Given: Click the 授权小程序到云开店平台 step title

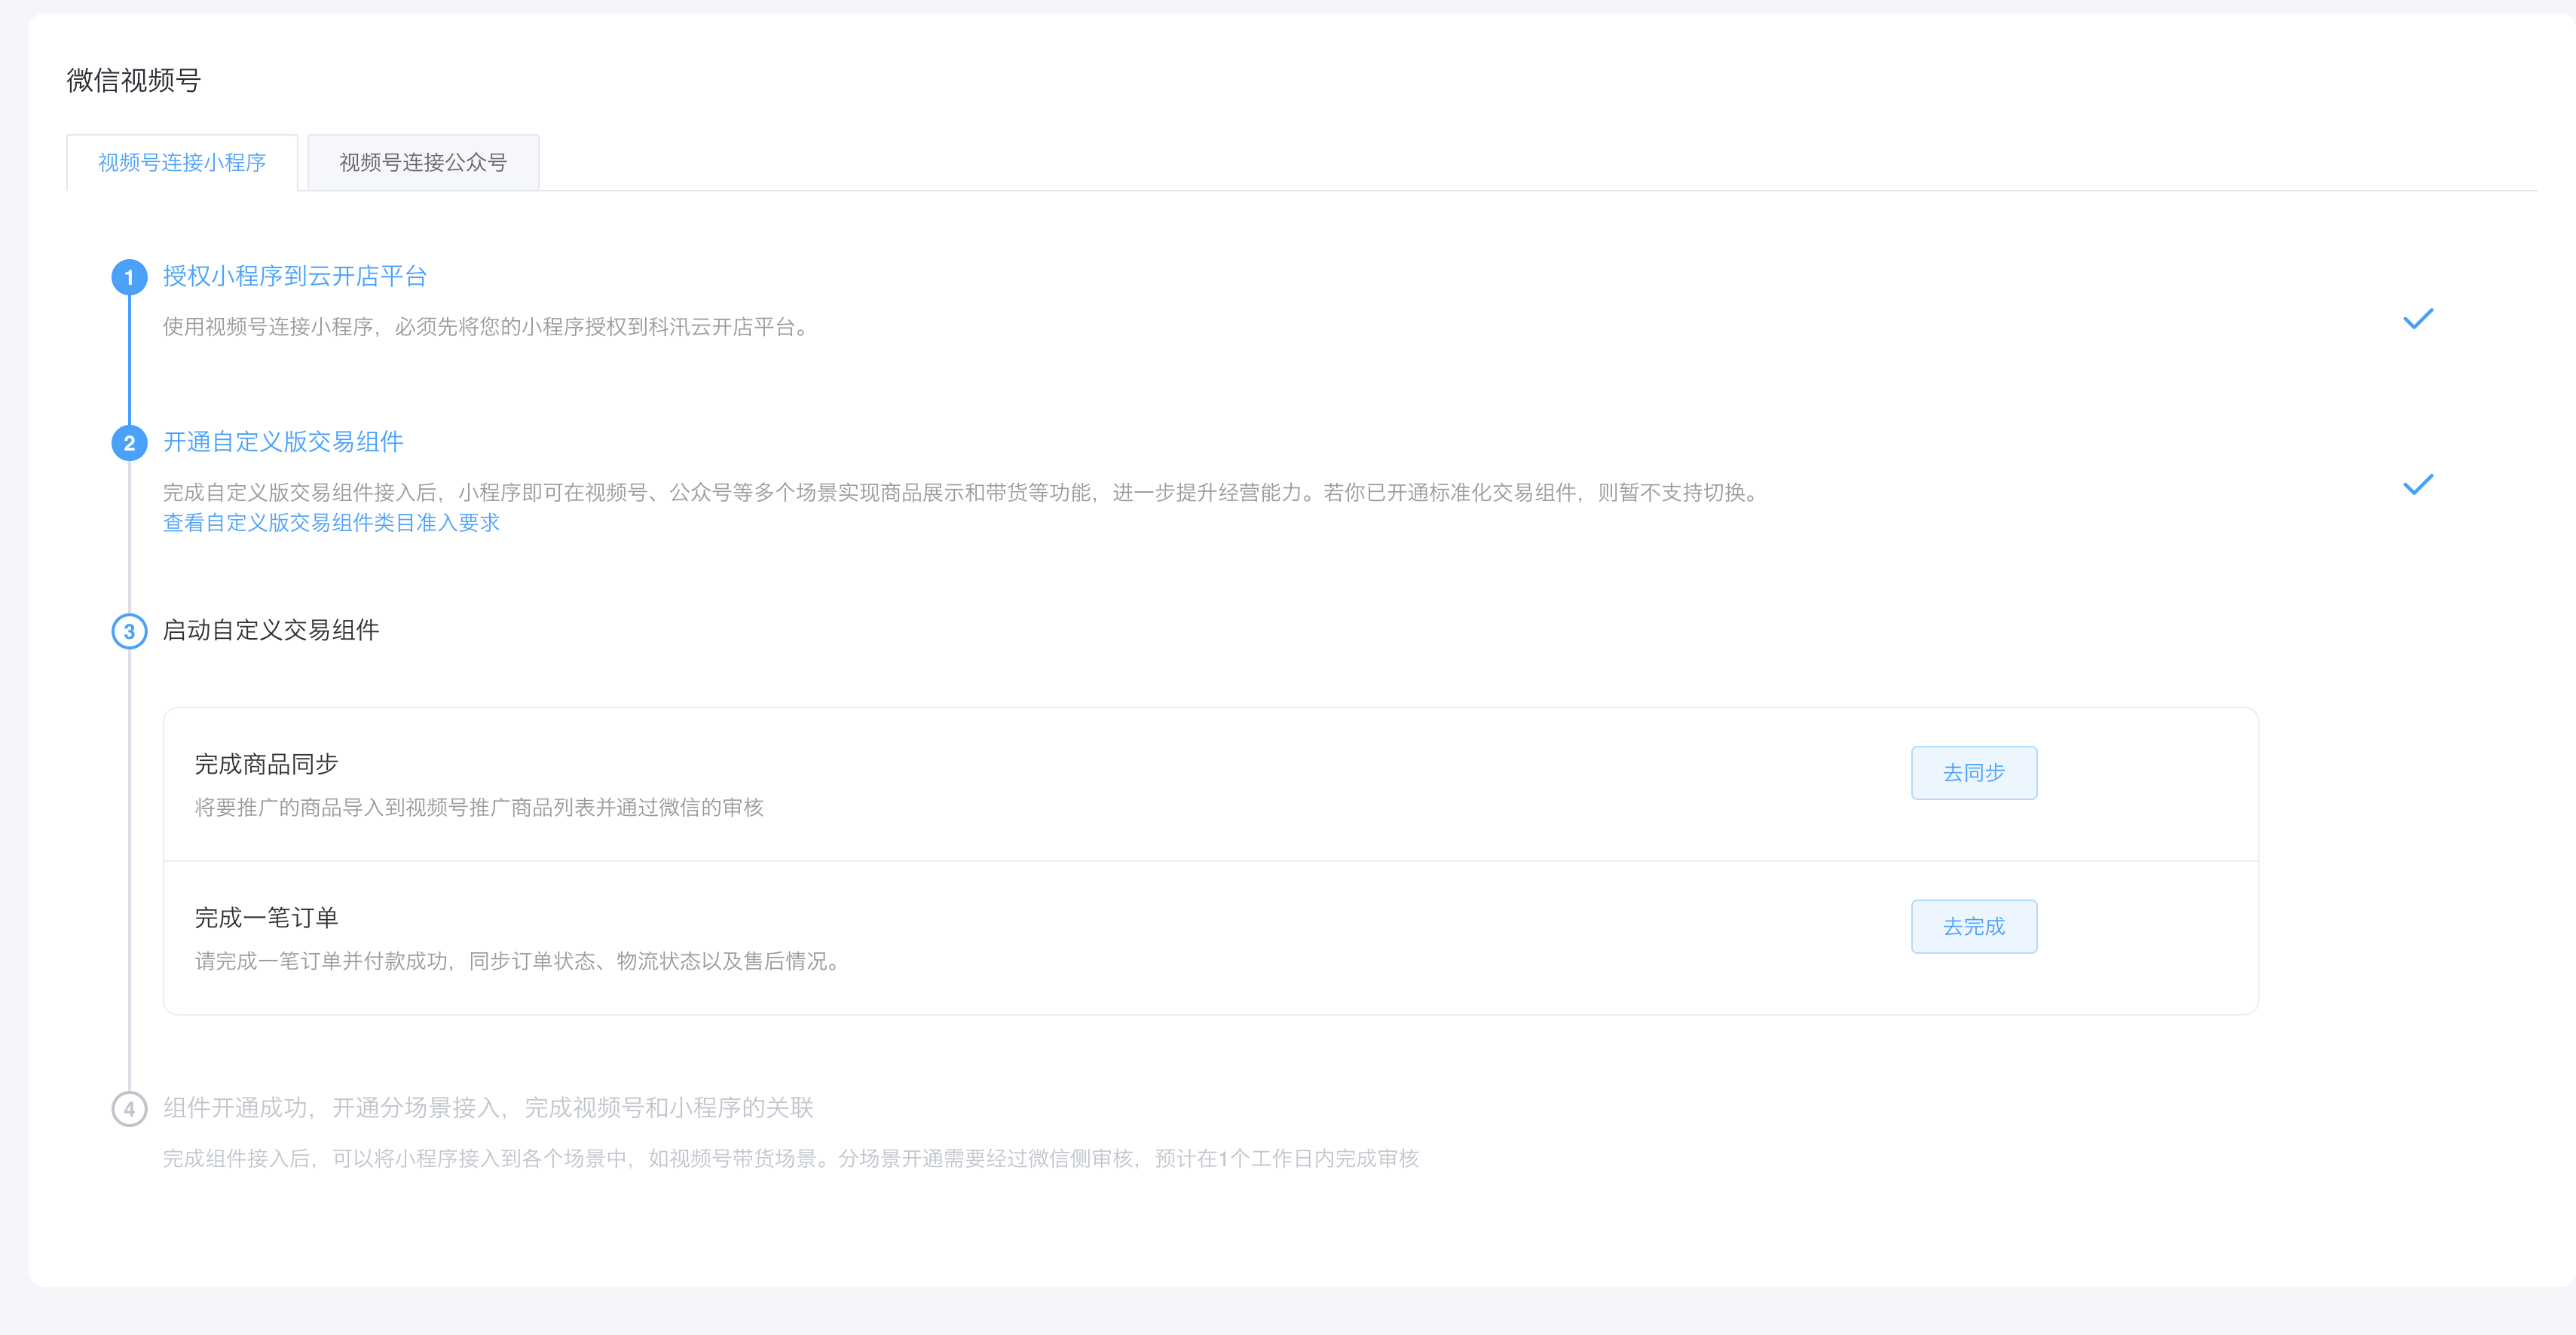Looking at the screenshot, I should [295, 276].
